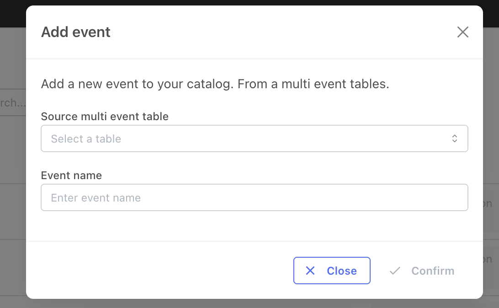Click the X icon inside the Close button
Screen dimensions: 499x308
[x=310, y=271]
